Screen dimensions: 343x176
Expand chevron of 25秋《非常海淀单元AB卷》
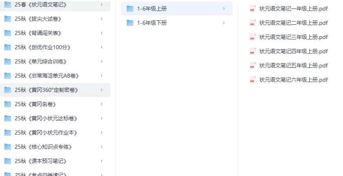[x=102, y=76]
